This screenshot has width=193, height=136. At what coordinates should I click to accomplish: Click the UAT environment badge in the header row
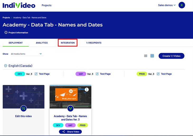click(x=81, y=74)
